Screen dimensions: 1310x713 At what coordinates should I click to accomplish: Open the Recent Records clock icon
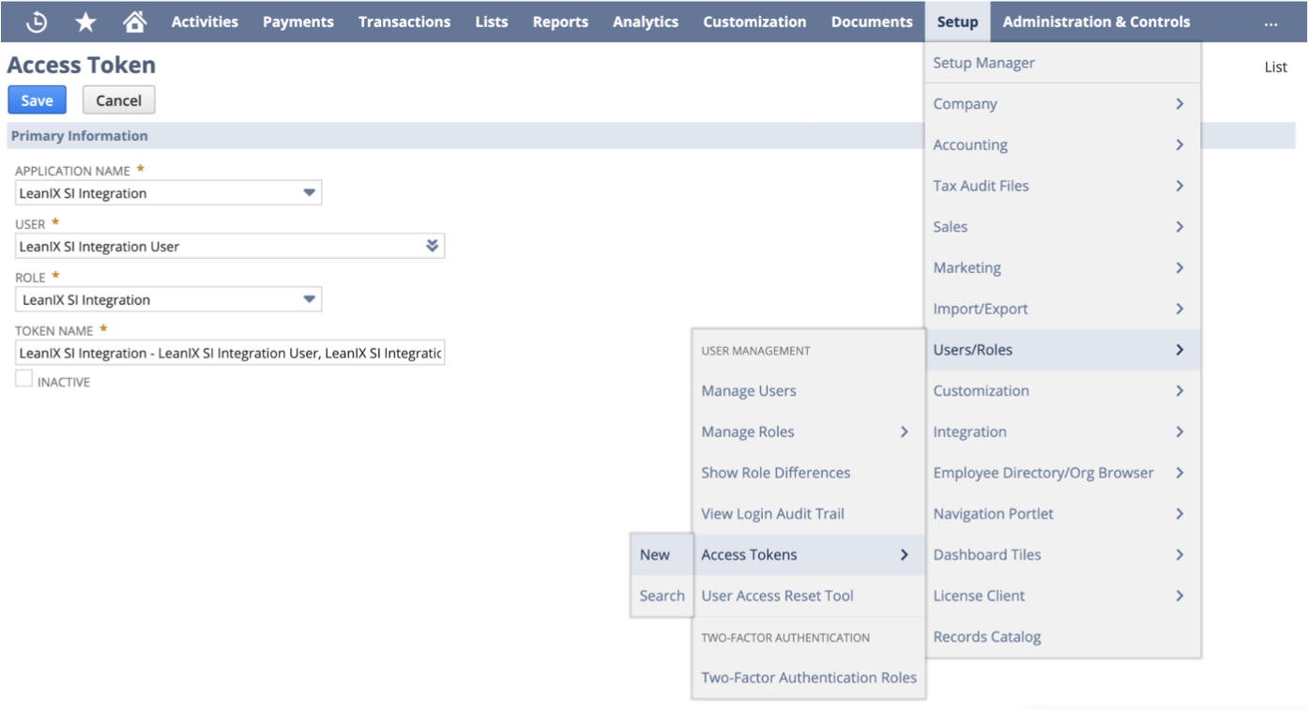coord(37,22)
